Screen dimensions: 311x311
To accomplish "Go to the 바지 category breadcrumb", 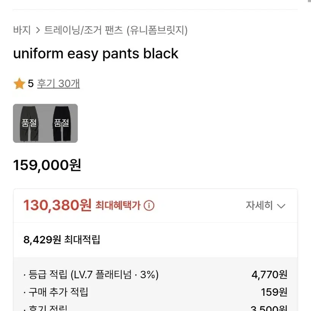I will pos(22,30).
